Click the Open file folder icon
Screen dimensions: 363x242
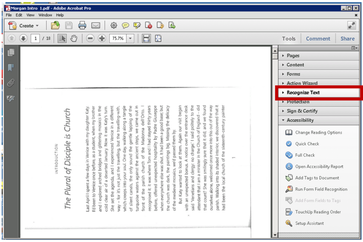click(56, 25)
